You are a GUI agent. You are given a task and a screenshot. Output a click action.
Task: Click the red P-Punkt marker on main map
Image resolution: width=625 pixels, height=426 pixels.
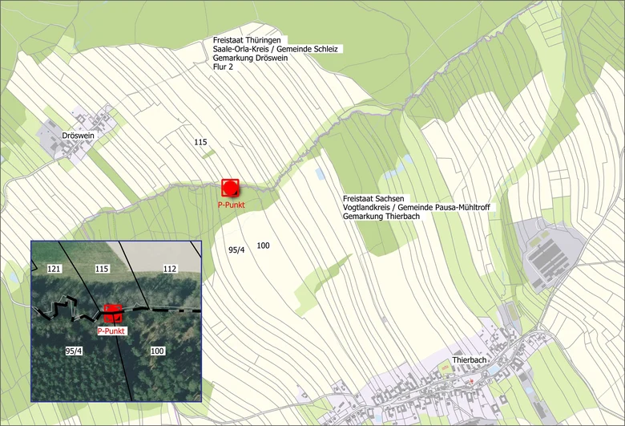(230, 188)
